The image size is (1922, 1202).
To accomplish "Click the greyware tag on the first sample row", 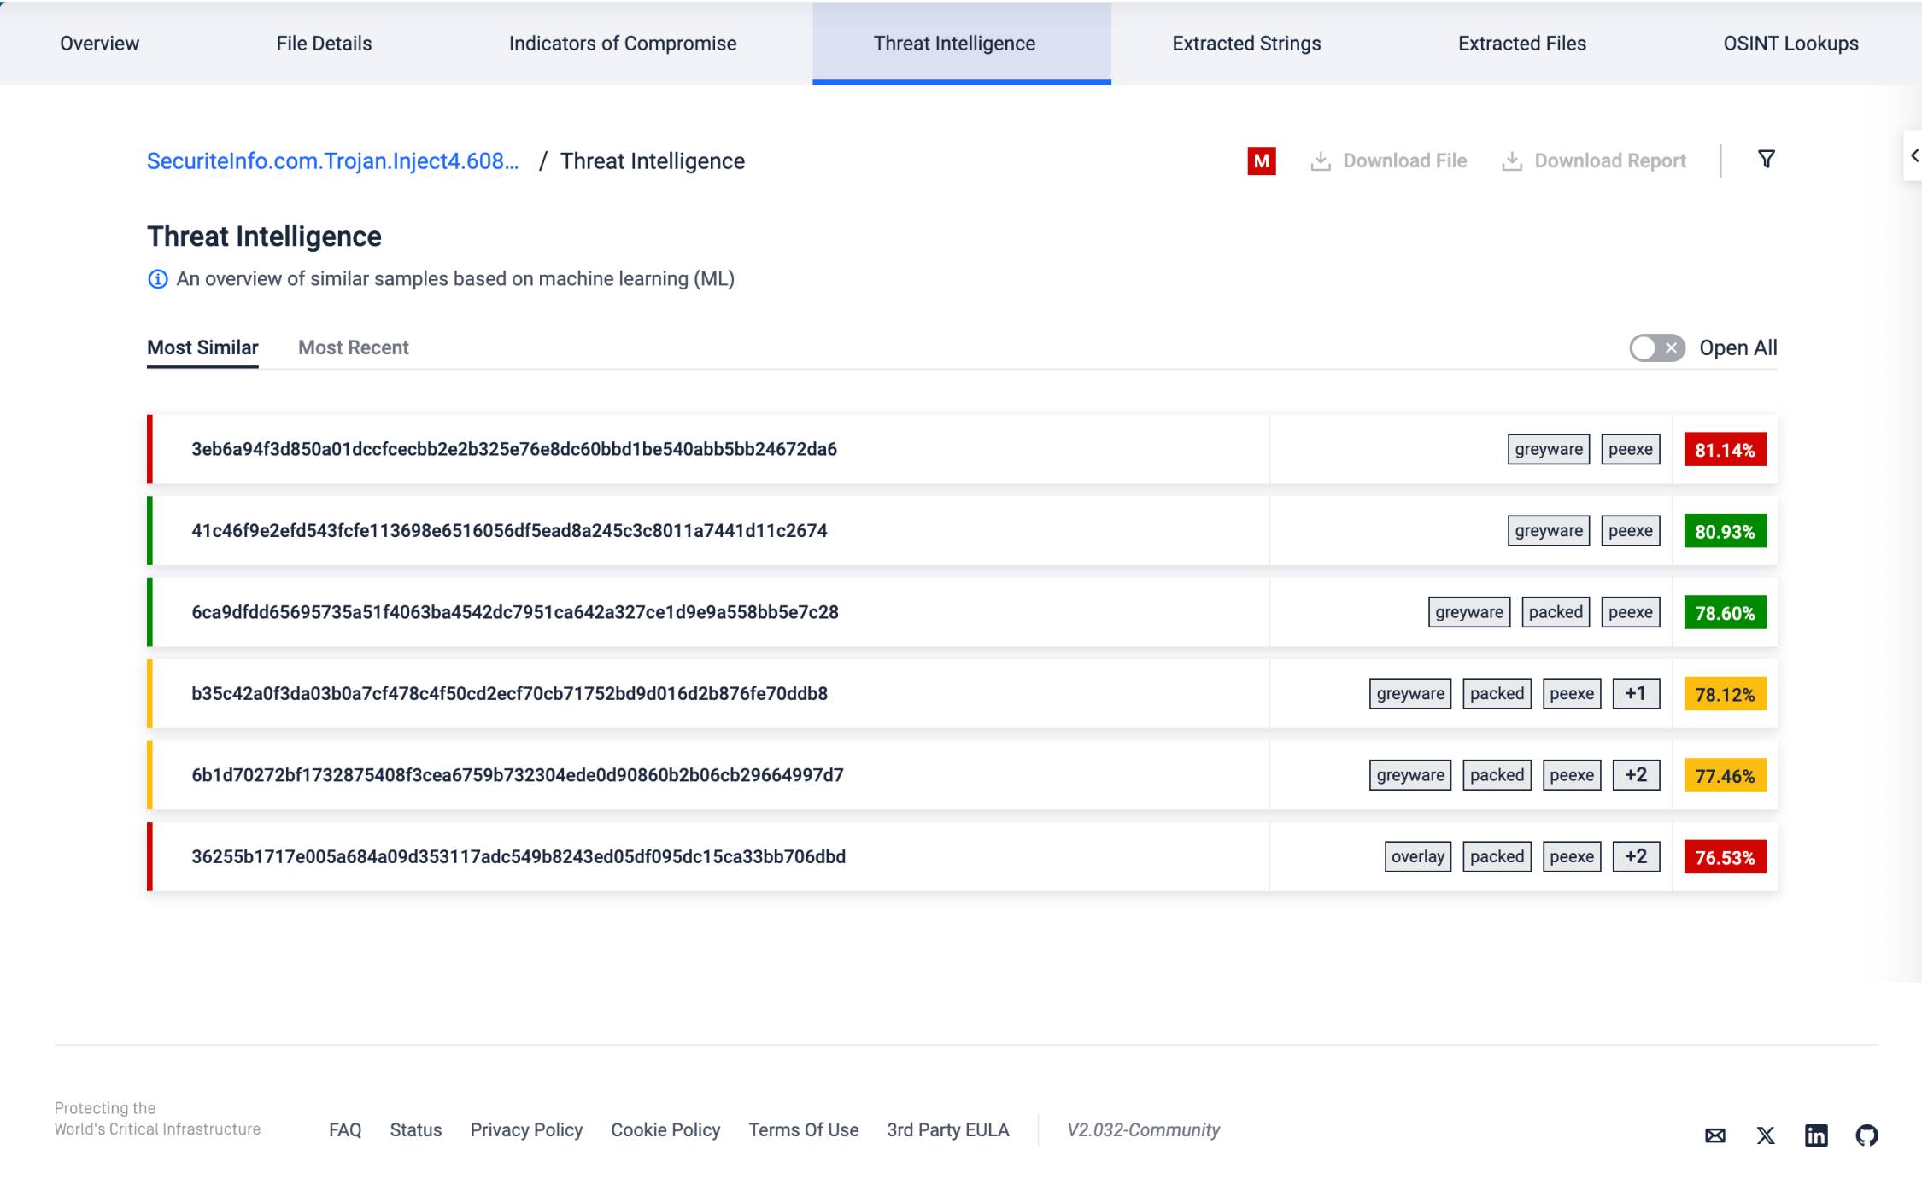I will 1548,448.
